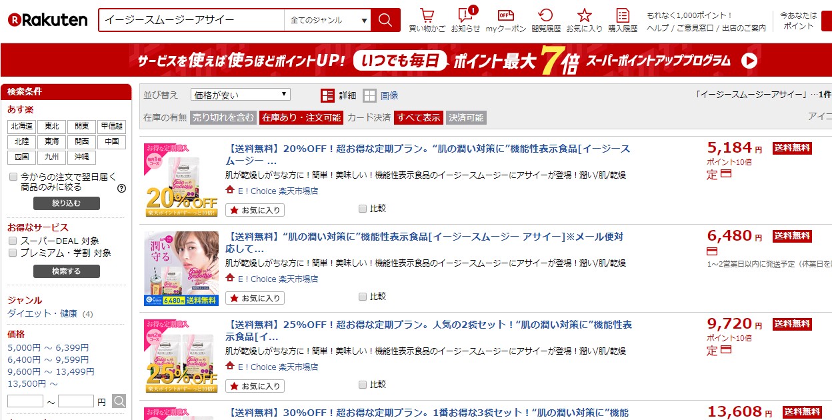Click 定期 card icon for 9,720円 item

click(726, 350)
